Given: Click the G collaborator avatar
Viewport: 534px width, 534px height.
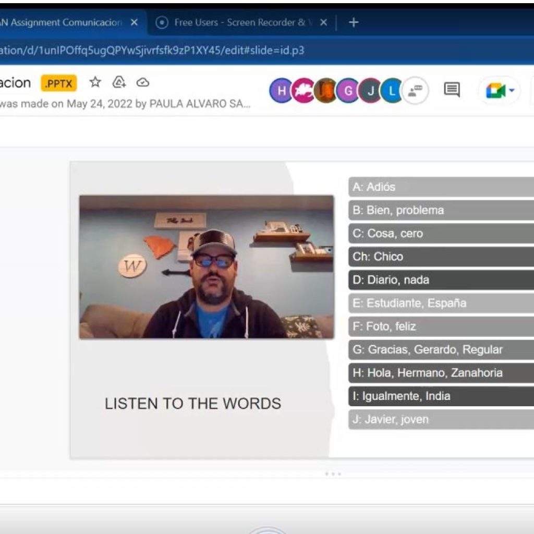Looking at the screenshot, I should pos(348,91).
